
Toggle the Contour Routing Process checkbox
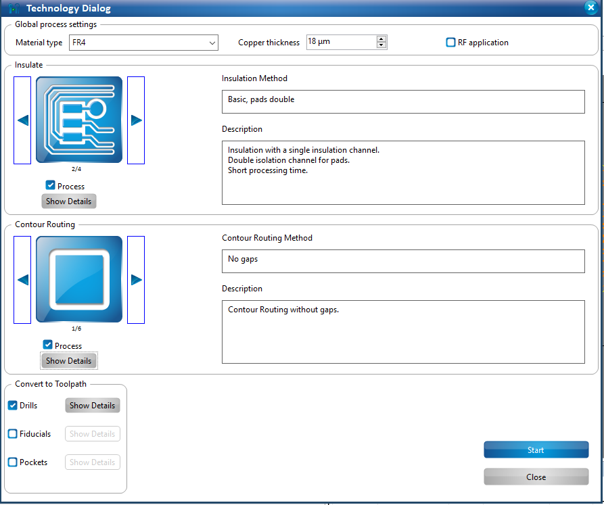[x=47, y=345]
